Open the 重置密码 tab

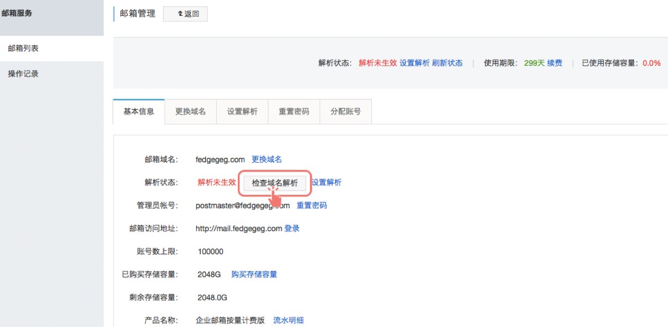click(x=294, y=112)
